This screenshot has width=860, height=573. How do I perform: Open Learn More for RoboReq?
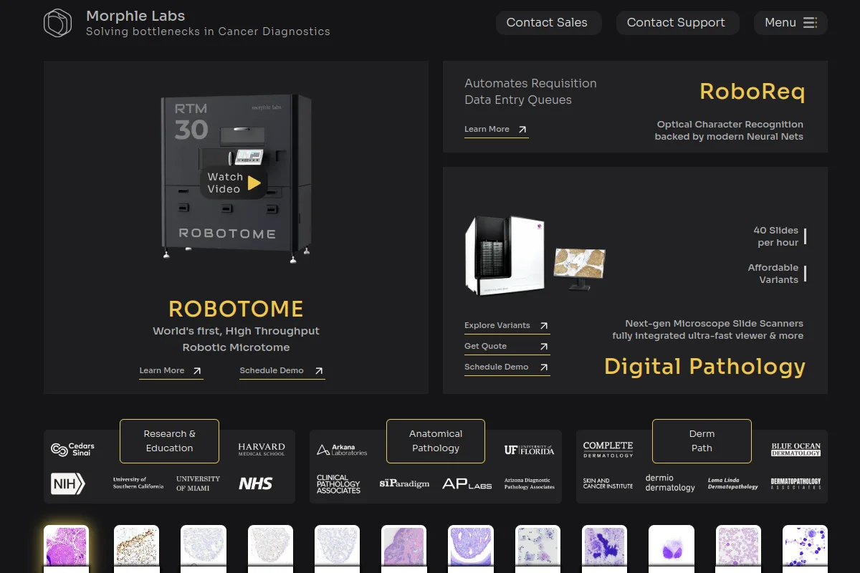coord(496,130)
